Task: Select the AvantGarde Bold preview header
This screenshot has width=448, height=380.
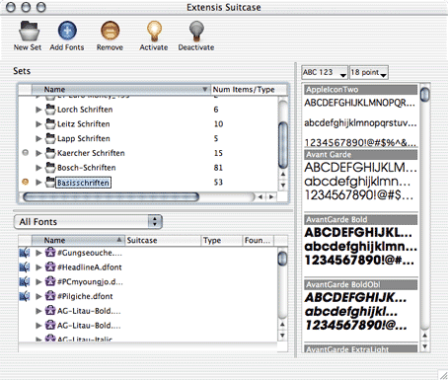Action: click(x=361, y=219)
